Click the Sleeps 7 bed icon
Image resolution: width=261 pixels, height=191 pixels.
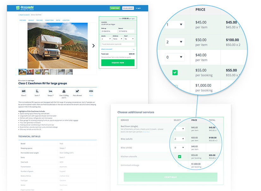pos(51,91)
